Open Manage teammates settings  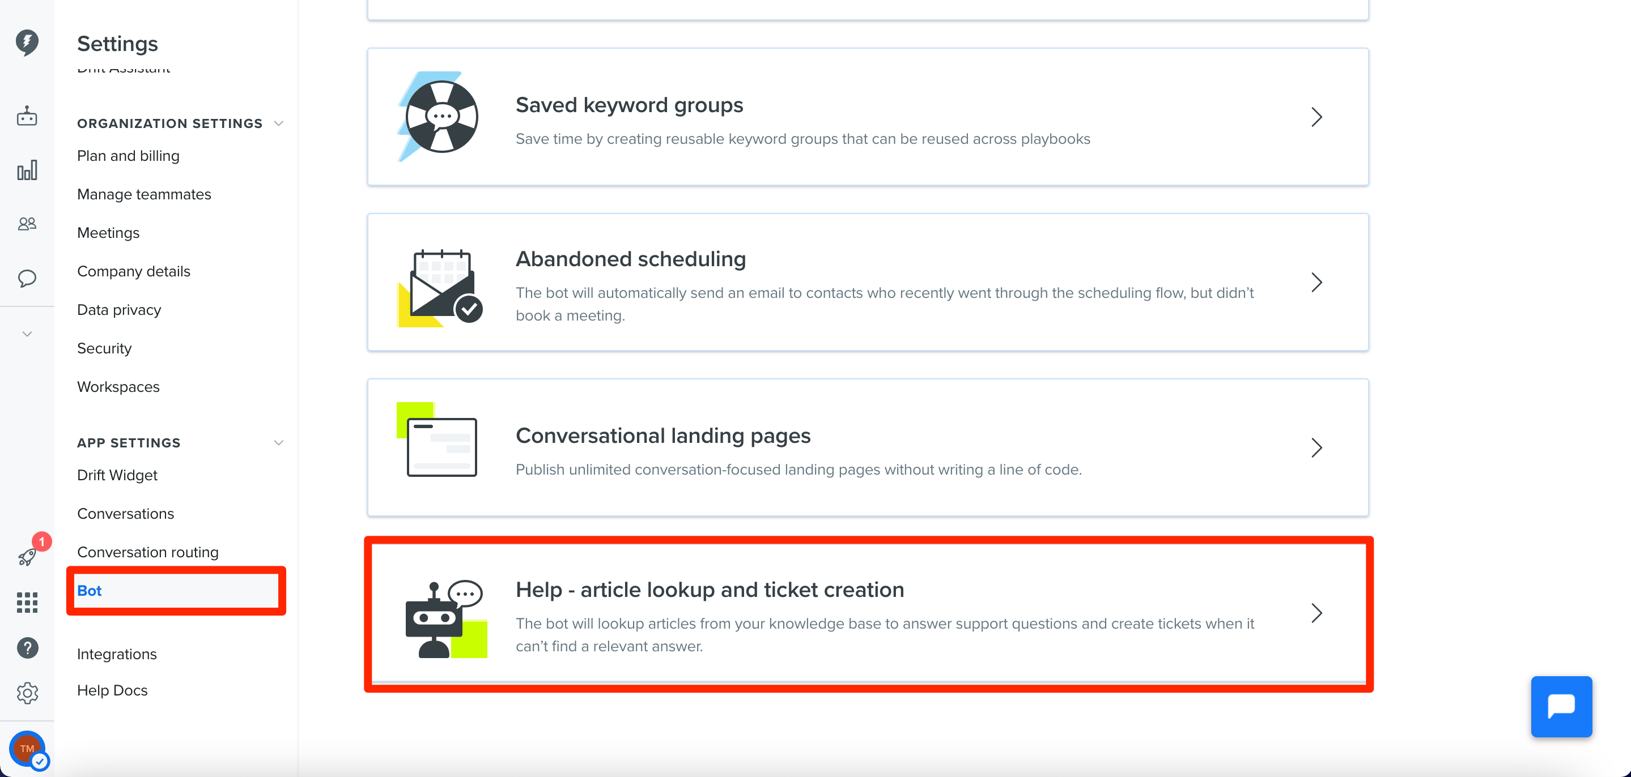point(144,194)
